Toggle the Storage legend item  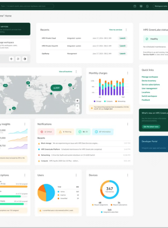click(x=98, y=101)
